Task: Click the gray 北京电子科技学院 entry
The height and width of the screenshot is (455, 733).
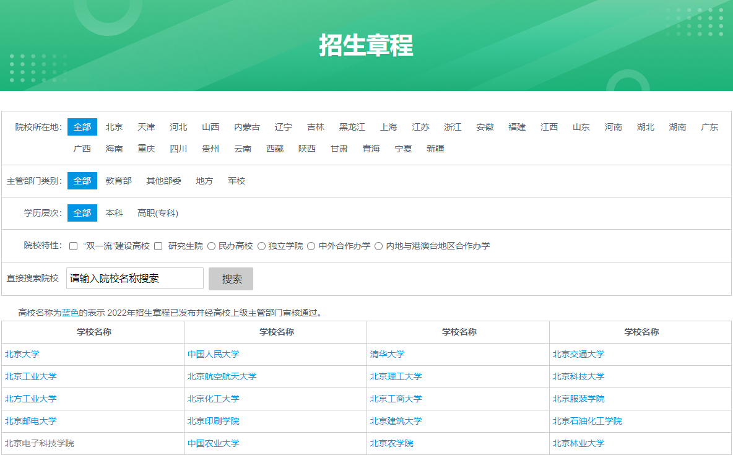Action: [39, 443]
